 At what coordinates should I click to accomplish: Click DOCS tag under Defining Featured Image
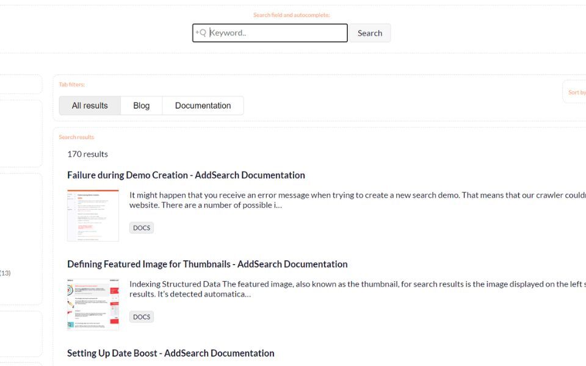(x=142, y=317)
